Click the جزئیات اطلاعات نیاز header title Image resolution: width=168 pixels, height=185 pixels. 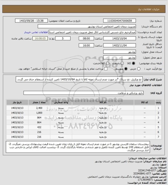[x=149, y=9]
